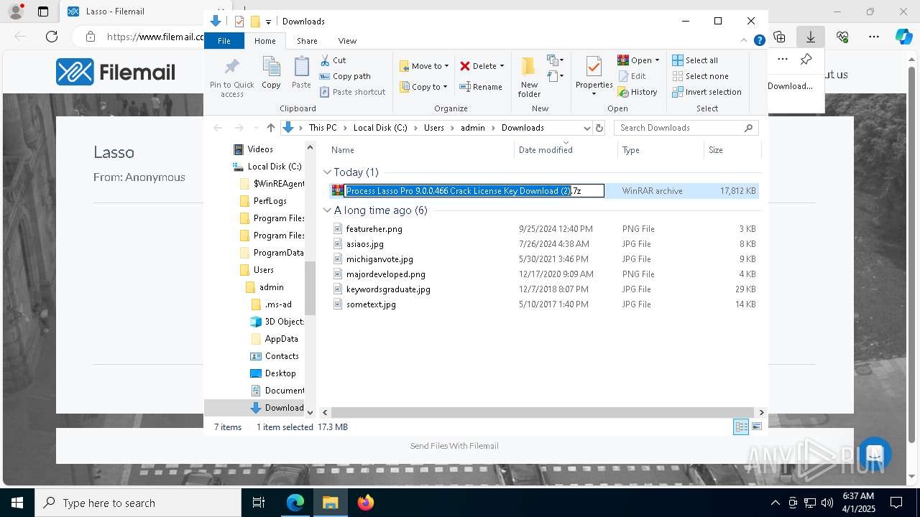The image size is (920, 517).
Task: Click Paste shortcut command
Action: 352,92
